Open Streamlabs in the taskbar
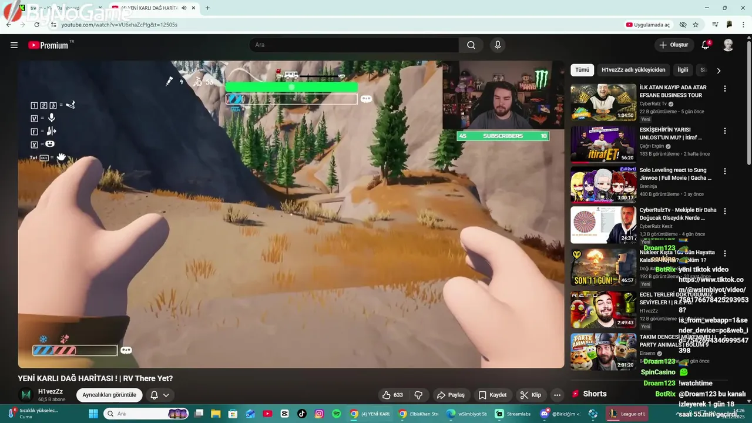Screen dimensions: 752x423 click(518, 414)
